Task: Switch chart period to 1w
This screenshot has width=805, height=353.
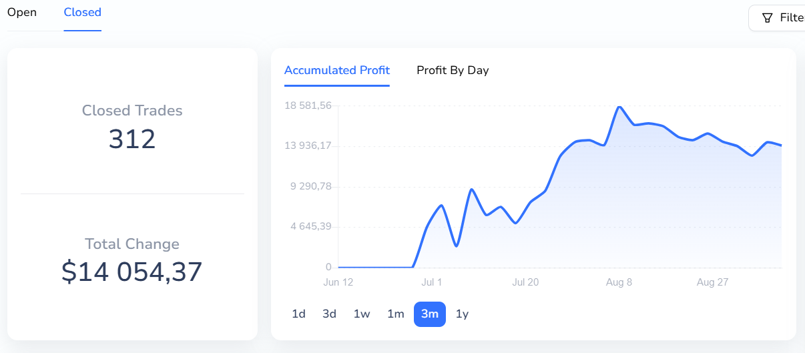Action: tap(362, 314)
